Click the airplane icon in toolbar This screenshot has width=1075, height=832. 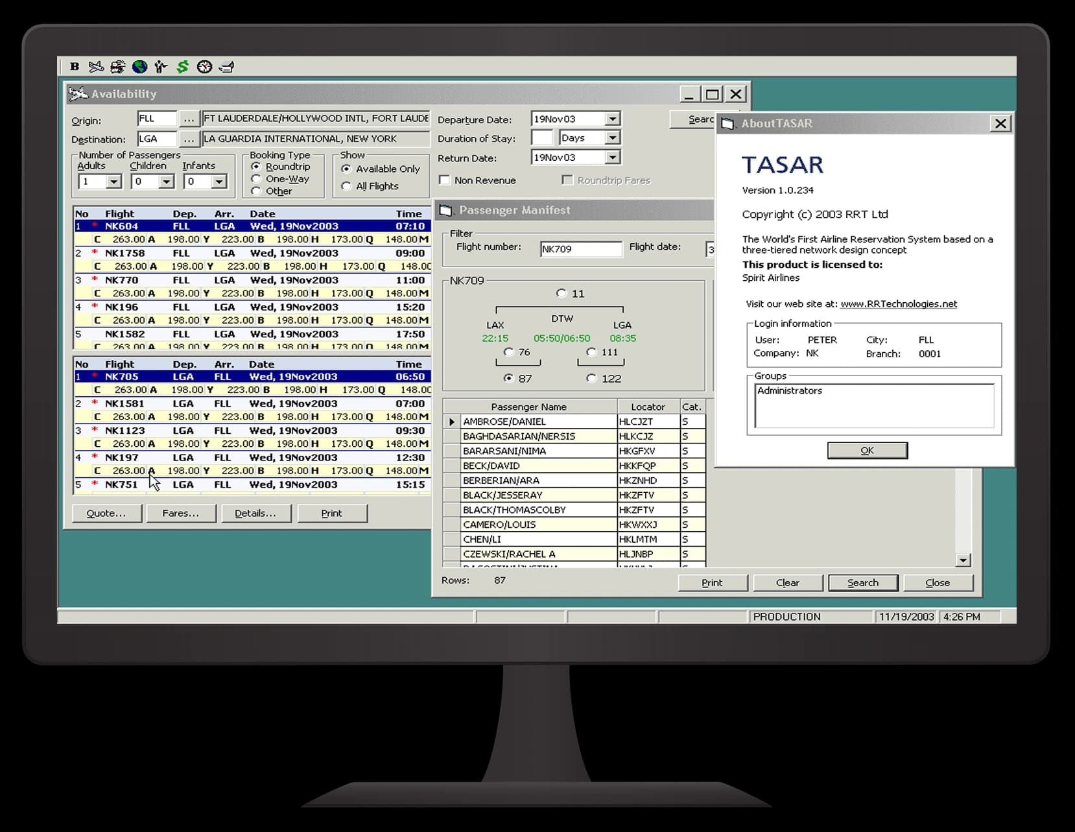(96, 67)
